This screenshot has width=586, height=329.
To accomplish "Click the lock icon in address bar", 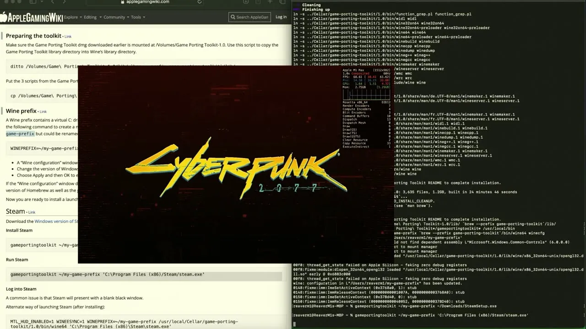I will pos(122,2).
